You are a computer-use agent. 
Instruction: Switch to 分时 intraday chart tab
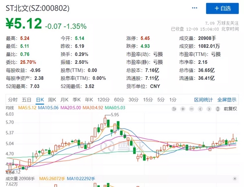[13, 100]
